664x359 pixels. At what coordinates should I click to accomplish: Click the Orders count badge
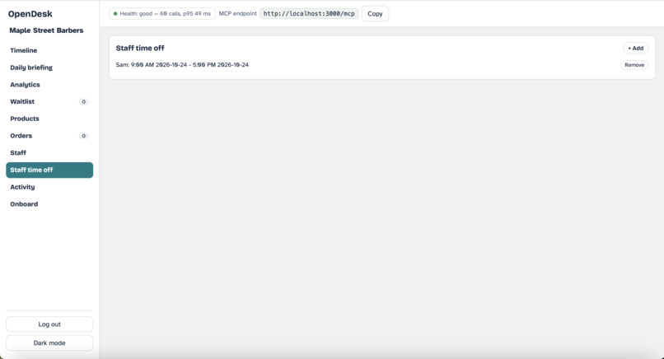click(83, 136)
